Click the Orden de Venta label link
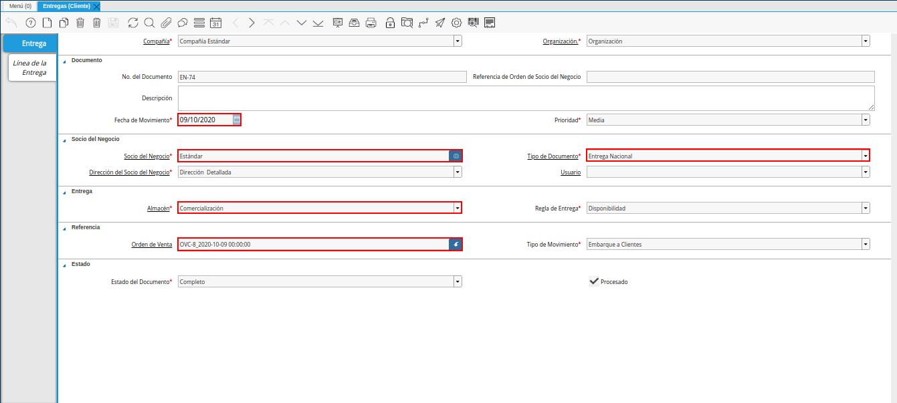The width and height of the screenshot is (897, 403). (152, 245)
